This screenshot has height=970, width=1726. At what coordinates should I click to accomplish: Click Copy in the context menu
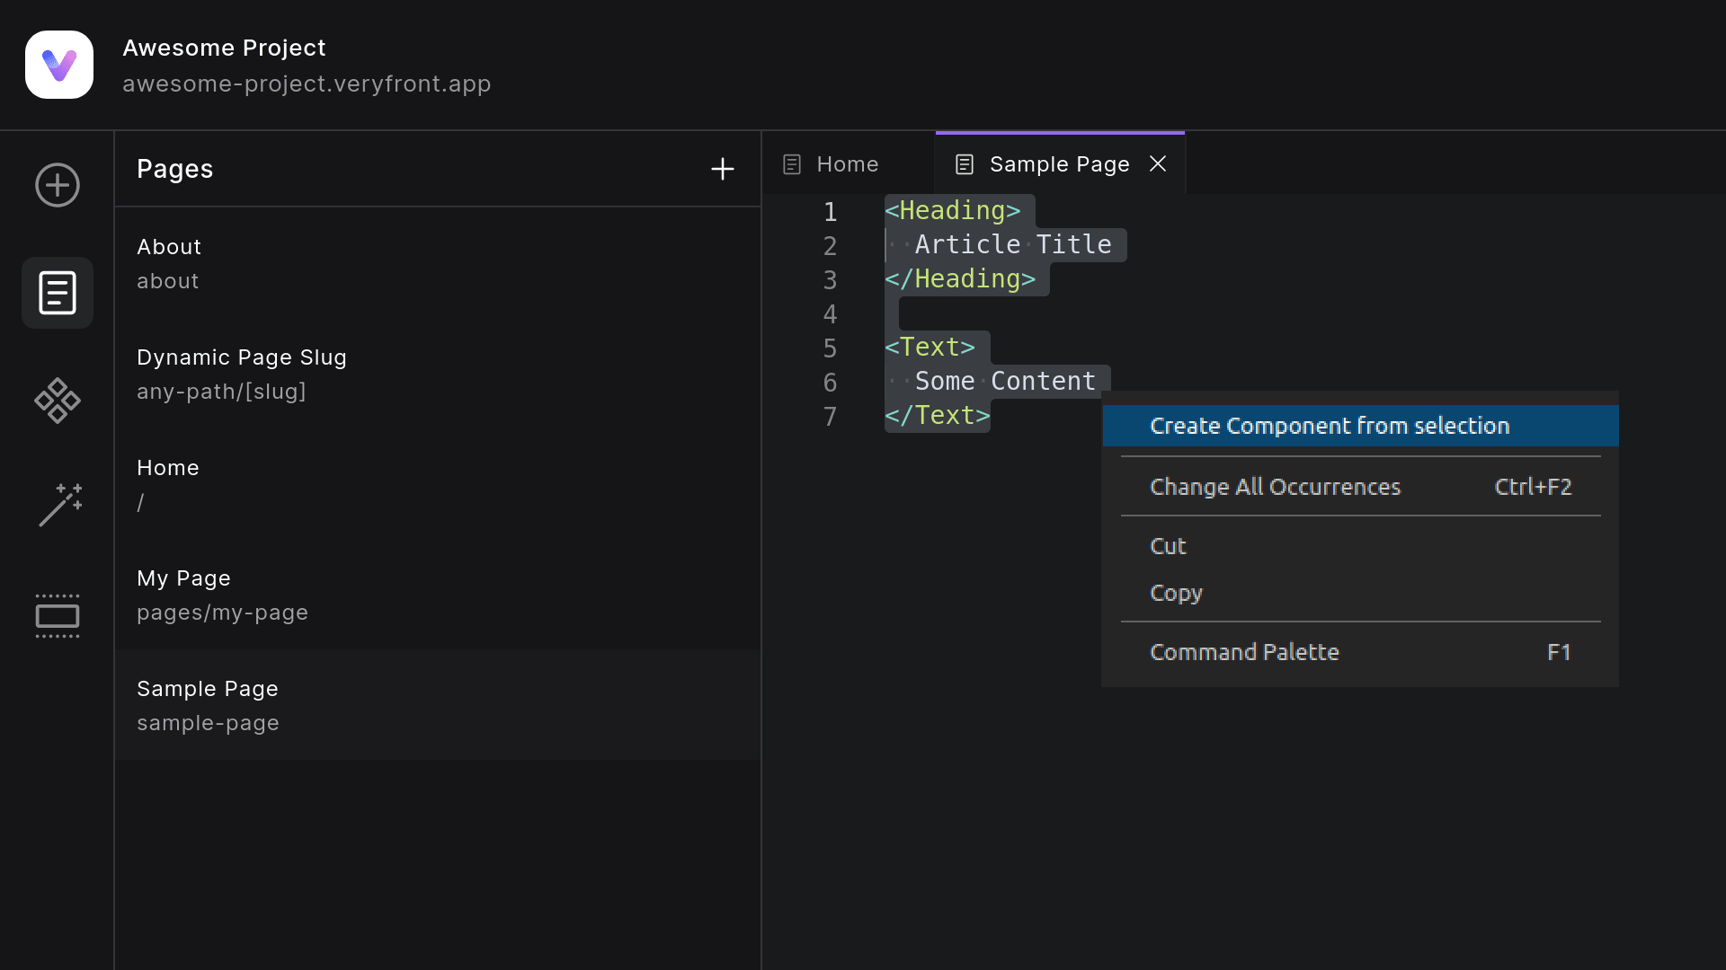coord(1176,593)
